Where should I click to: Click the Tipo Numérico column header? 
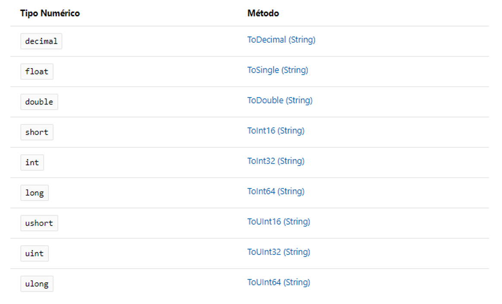coord(50,13)
